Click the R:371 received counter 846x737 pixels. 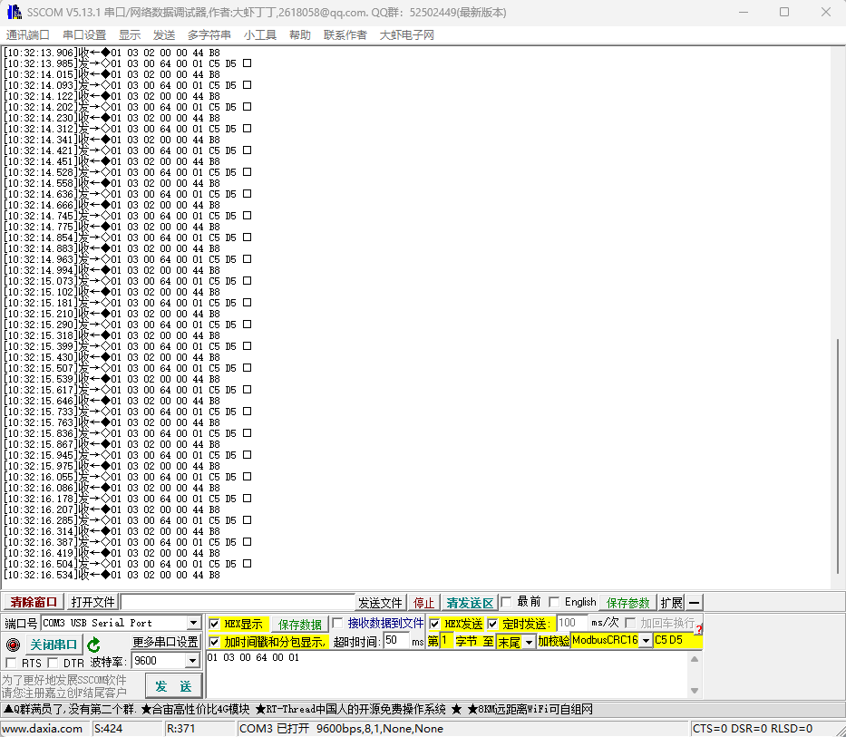click(x=180, y=728)
